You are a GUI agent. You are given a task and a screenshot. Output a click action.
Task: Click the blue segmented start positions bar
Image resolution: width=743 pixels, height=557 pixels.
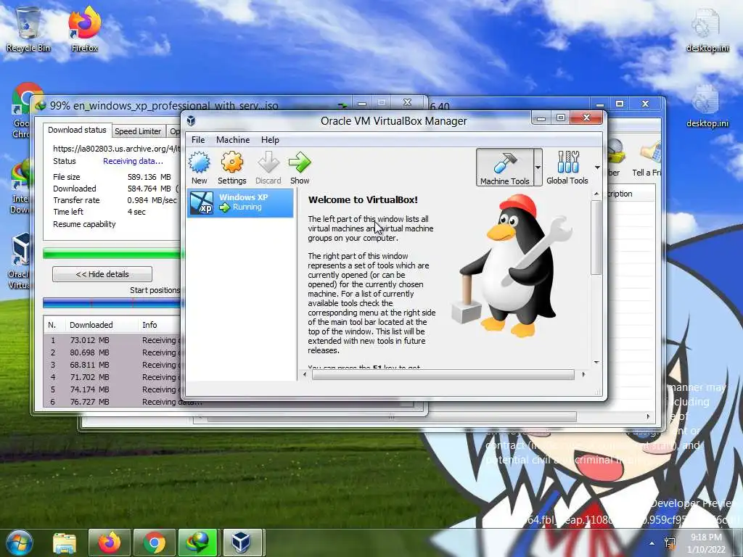112,303
